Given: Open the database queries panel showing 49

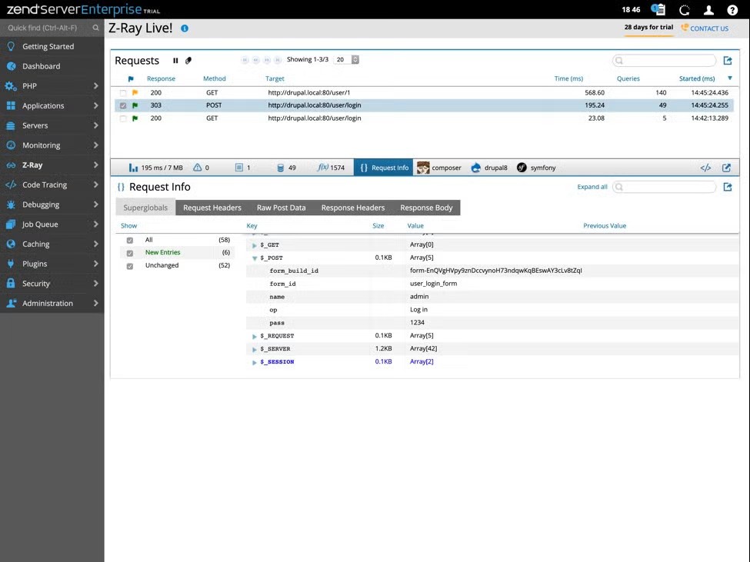Looking at the screenshot, I should coord(286,168).
